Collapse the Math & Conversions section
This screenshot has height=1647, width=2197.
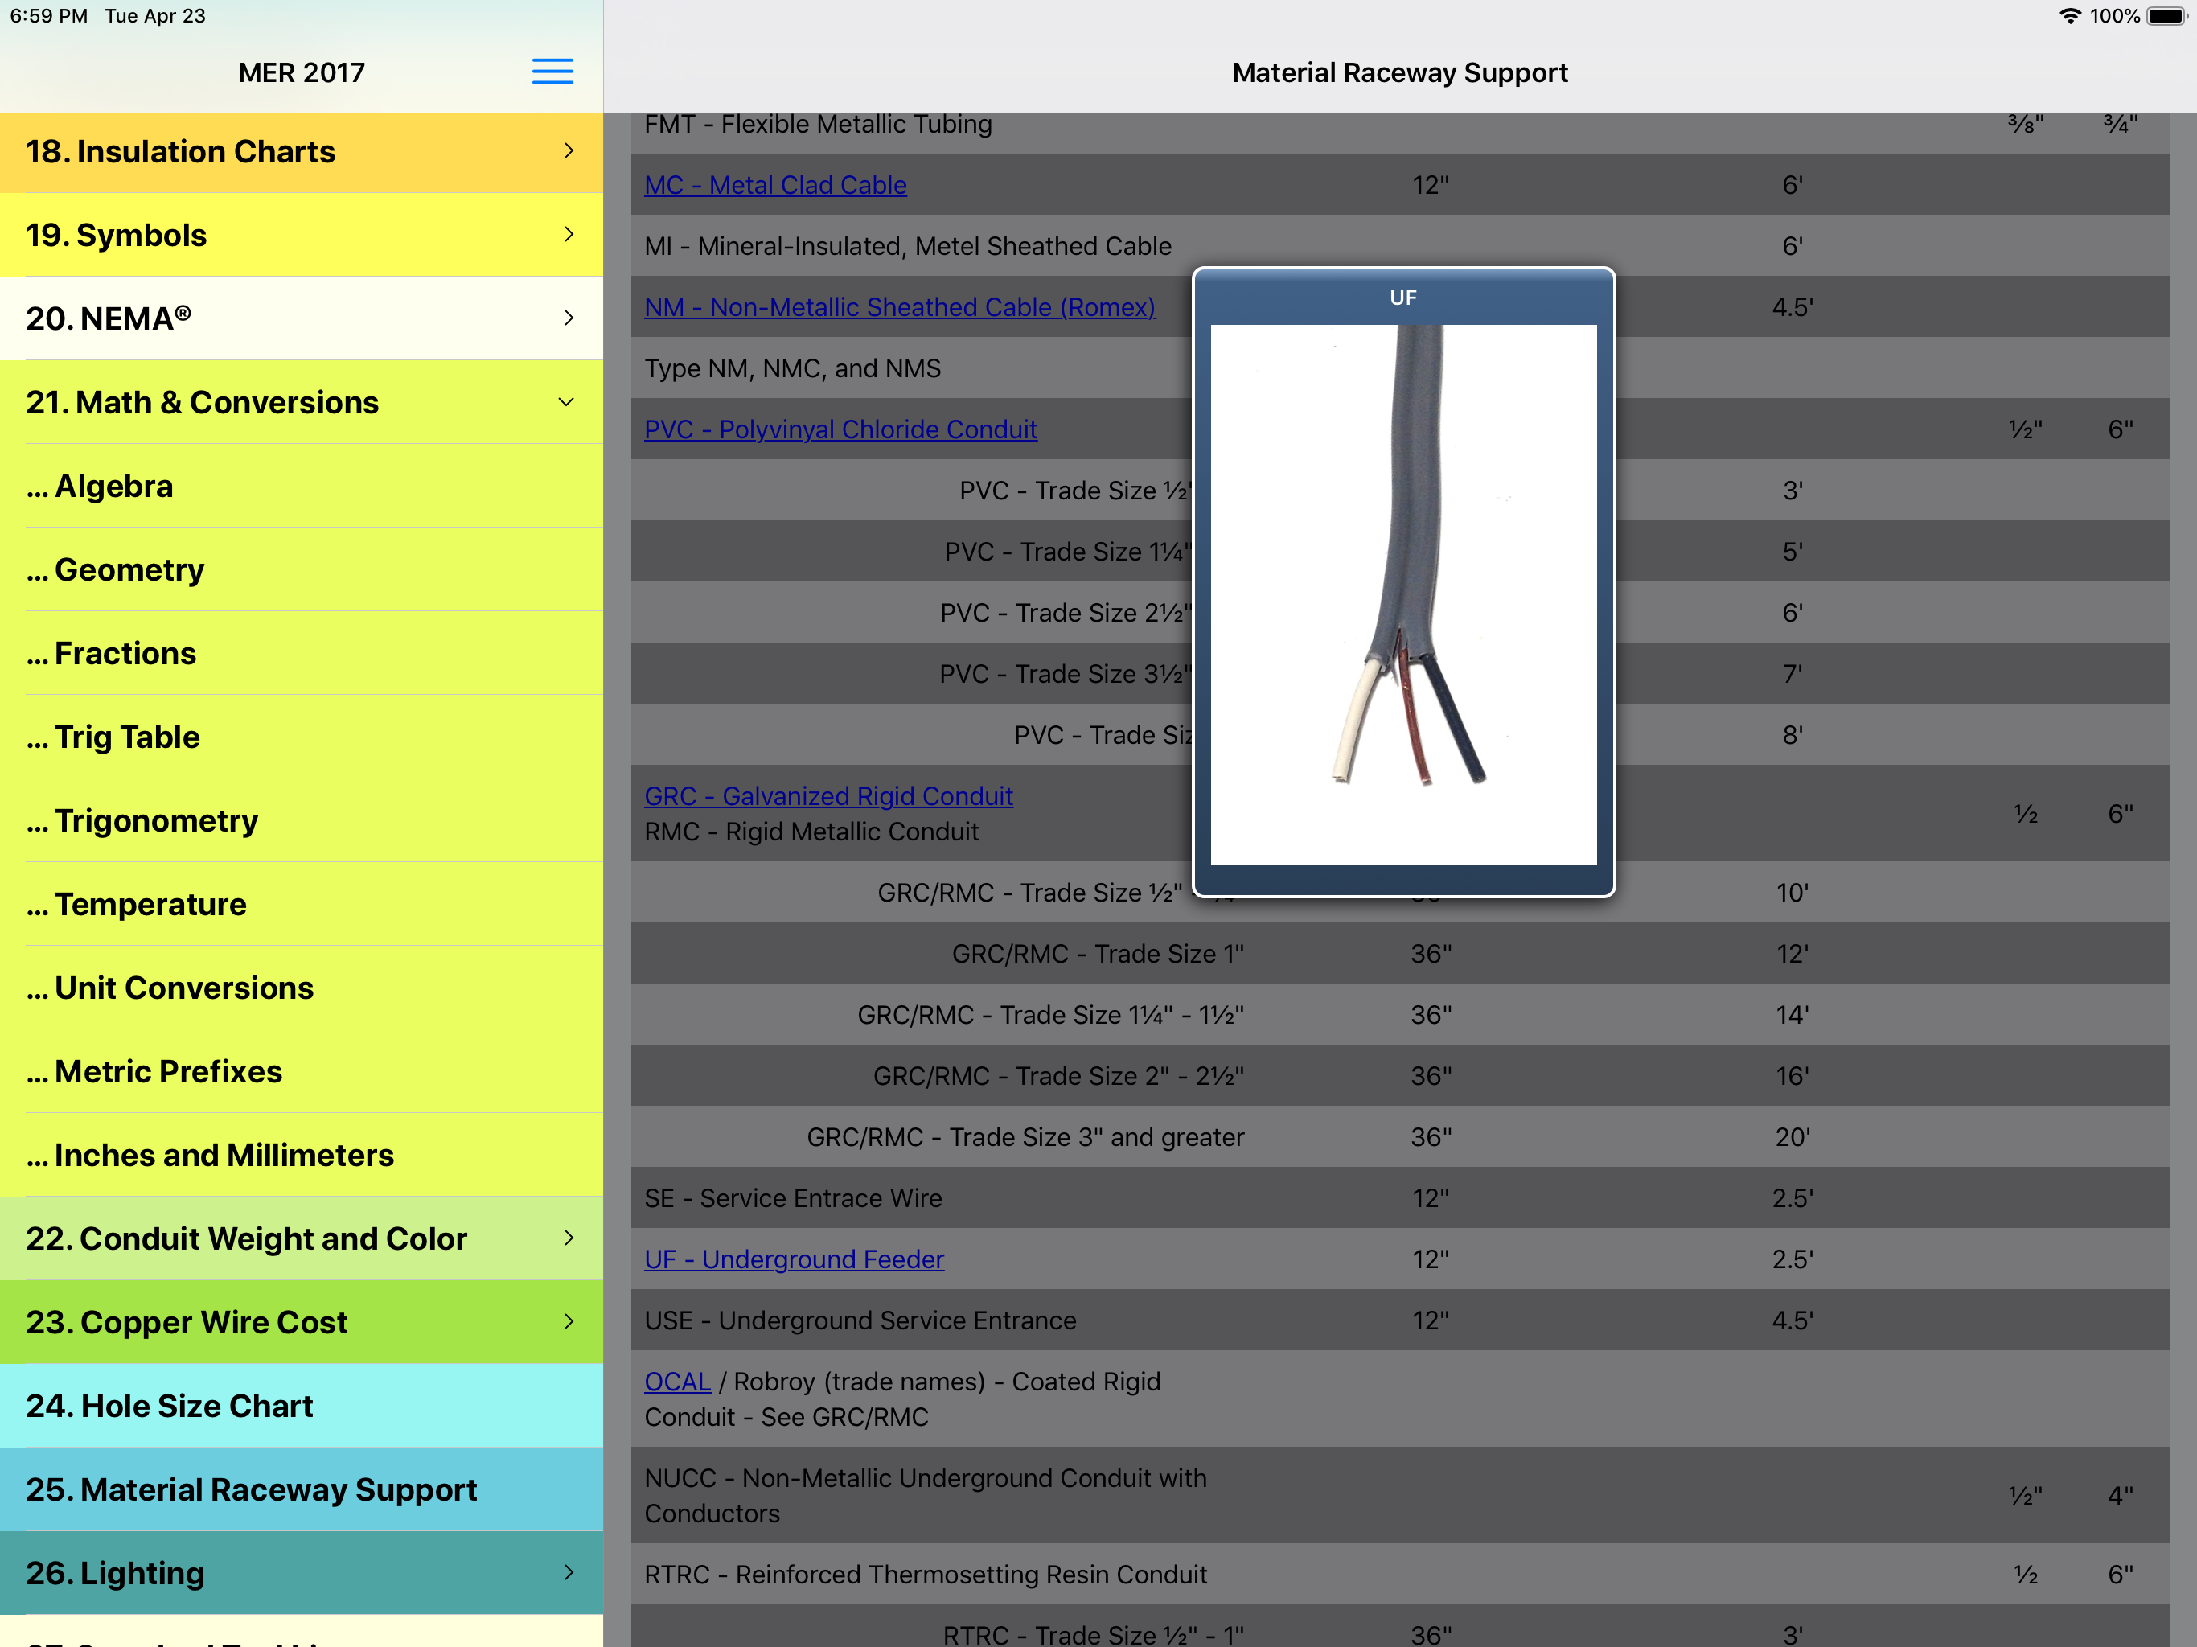point(566,402)
